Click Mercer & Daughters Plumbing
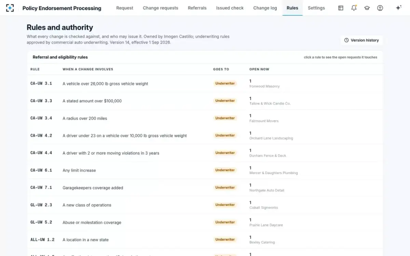Viewport: 410px width, 256px height. click(x=274, y=173)
